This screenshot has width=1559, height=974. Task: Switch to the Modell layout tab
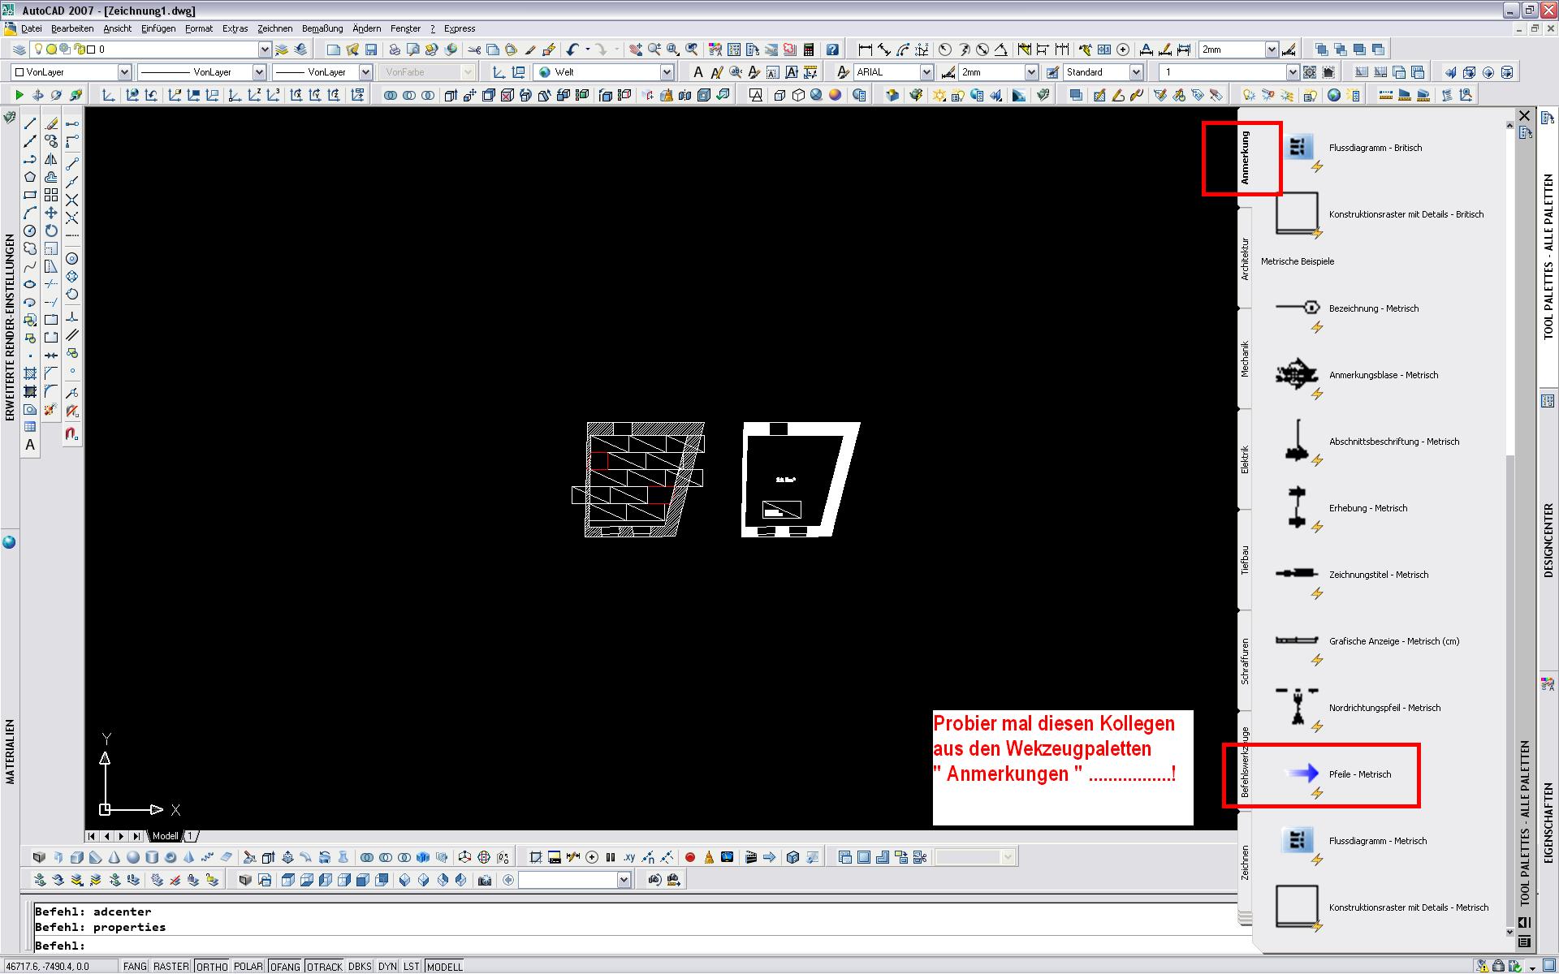tap(165, 836)
